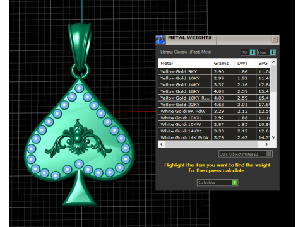
Task: Select the Yellow Gold:18KY R... row
Action: pyautogui.click(x=214, y=98)
